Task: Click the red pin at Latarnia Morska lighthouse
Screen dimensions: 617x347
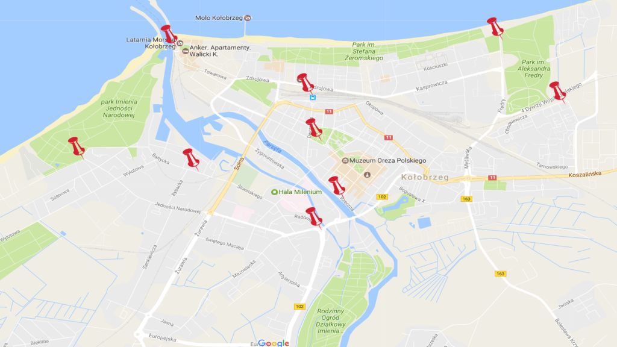Action: [x=169, y=34]
